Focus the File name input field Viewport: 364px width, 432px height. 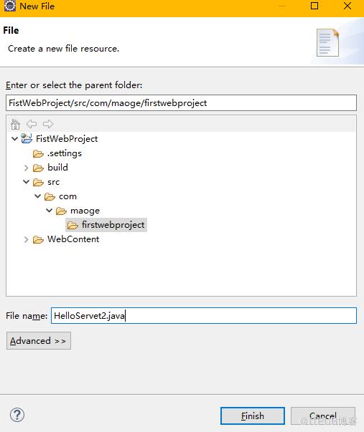pyautogui.click(x=204, y=316)
